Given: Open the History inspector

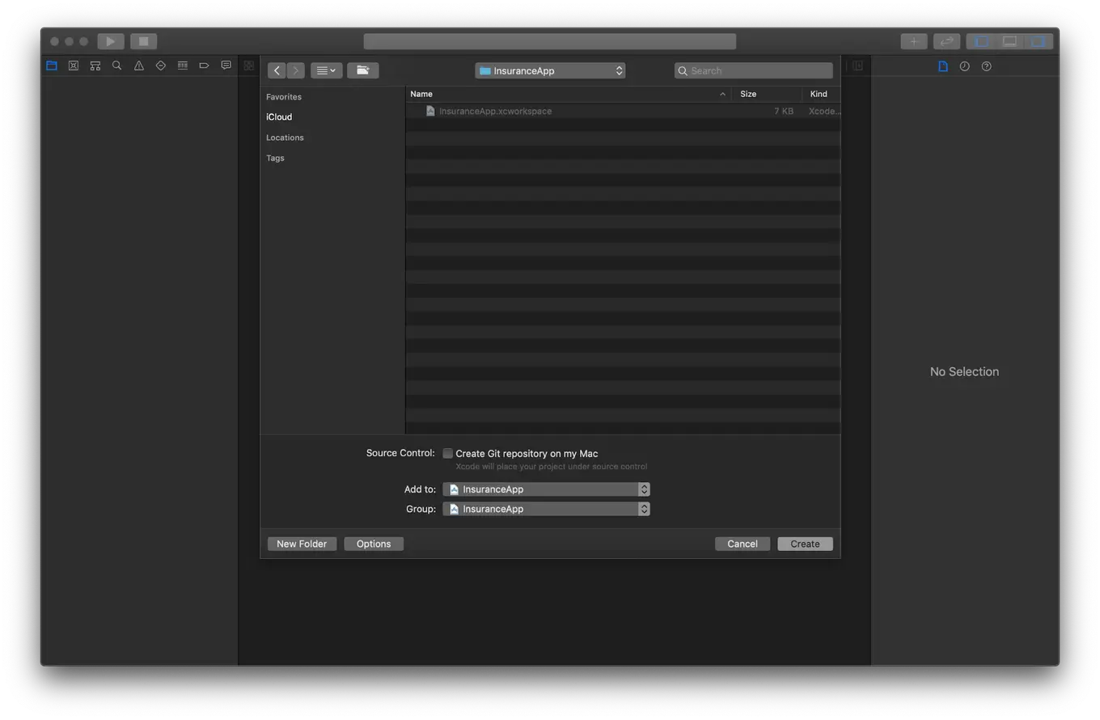Looking at the screenshot, I should tap(964, 66).
